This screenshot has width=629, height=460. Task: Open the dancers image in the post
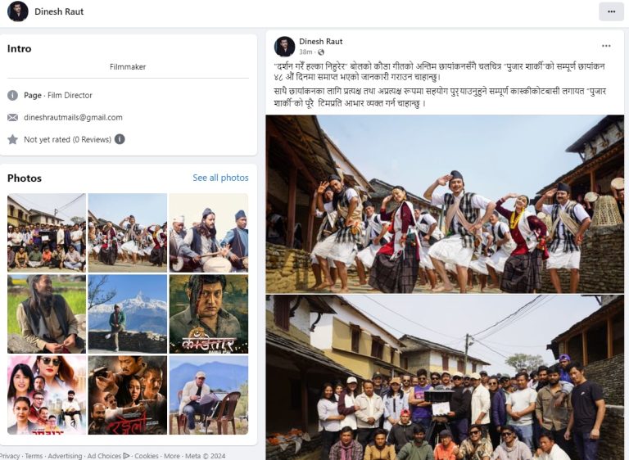click(x=445, y=204)
